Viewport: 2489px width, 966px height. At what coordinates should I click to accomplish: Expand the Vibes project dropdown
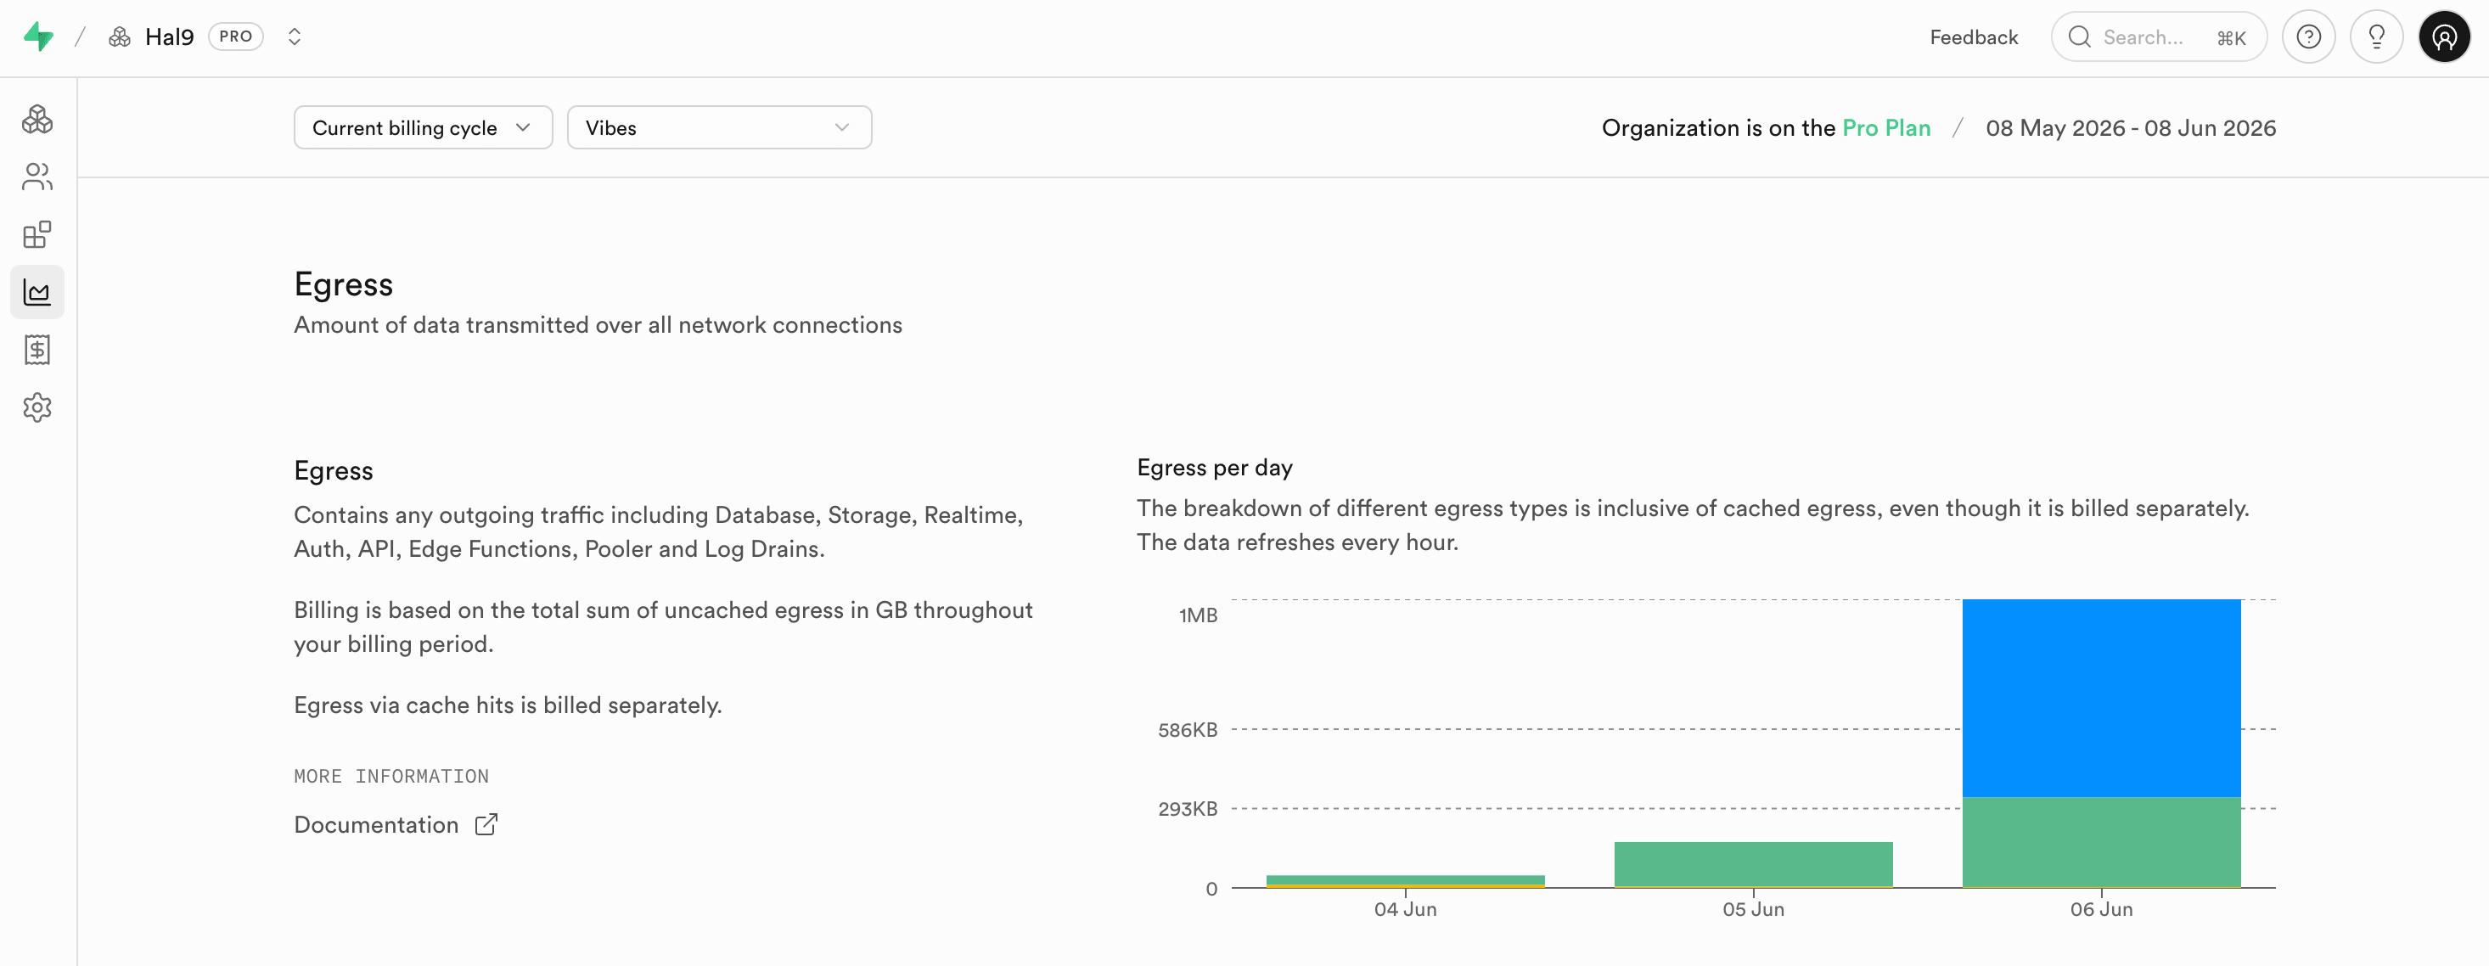[719, 127]
